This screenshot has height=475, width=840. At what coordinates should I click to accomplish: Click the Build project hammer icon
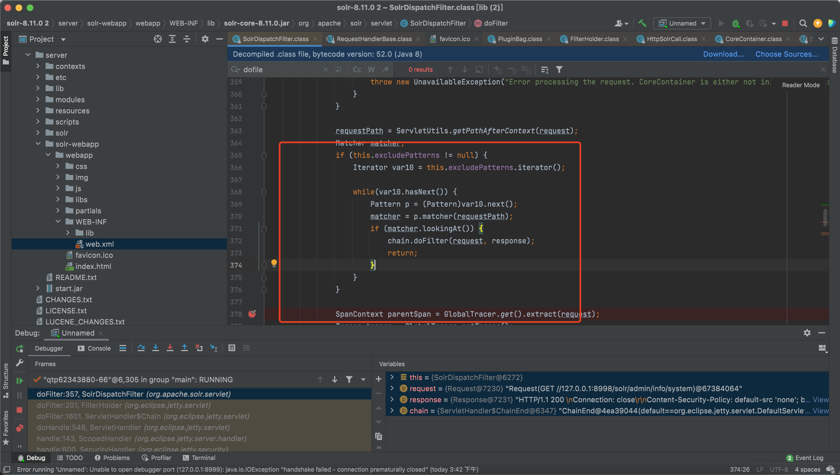pyautogui.click(x=642, y=23)
